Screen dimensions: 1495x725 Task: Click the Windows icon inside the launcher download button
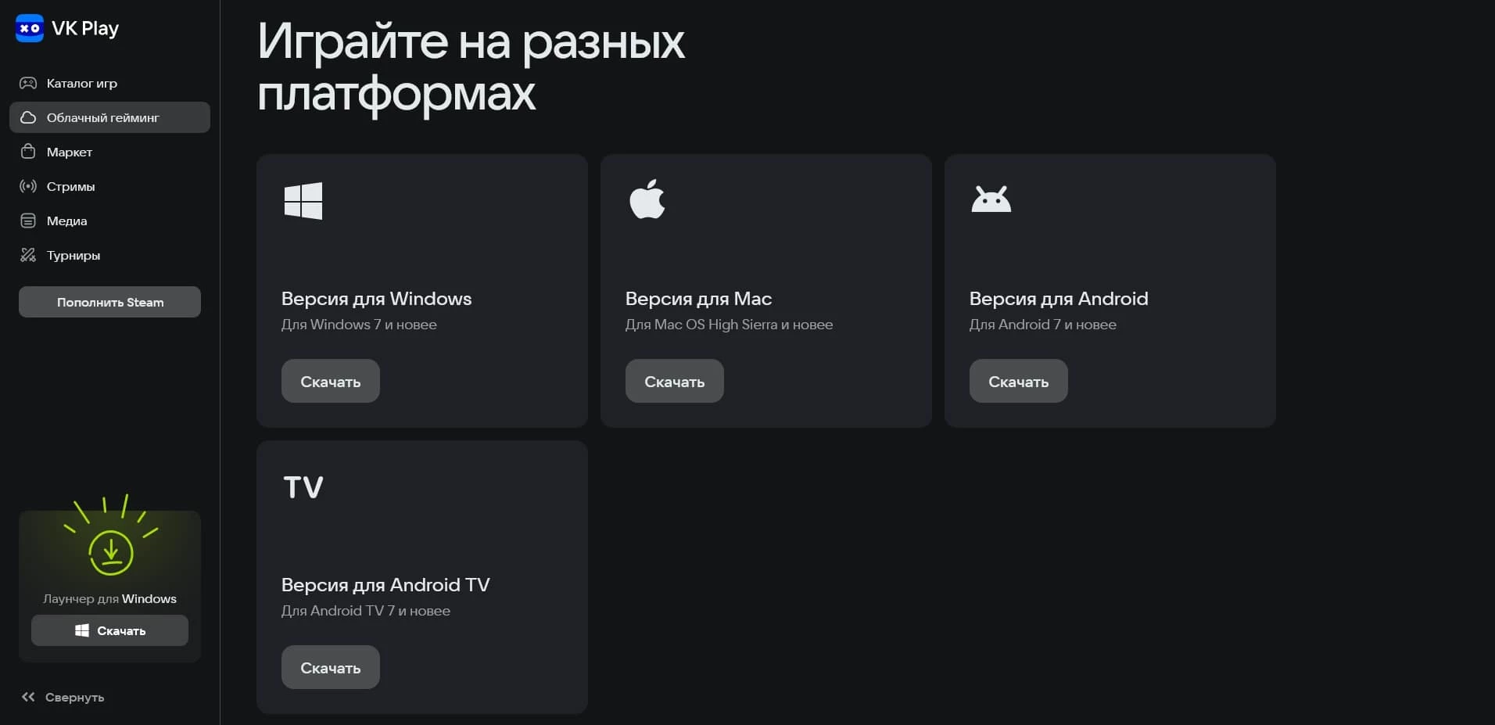click(x=81, y=630)
